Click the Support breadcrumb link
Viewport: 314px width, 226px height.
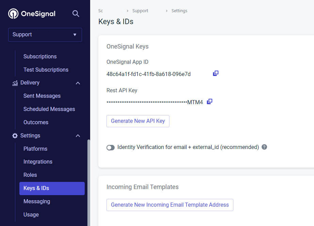(x=140, y=11)
